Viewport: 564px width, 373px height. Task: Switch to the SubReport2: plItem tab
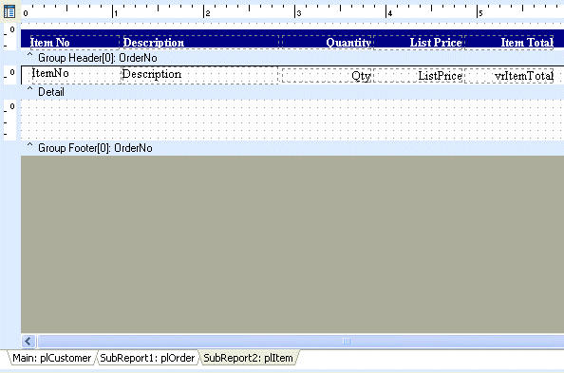point(248,358)
